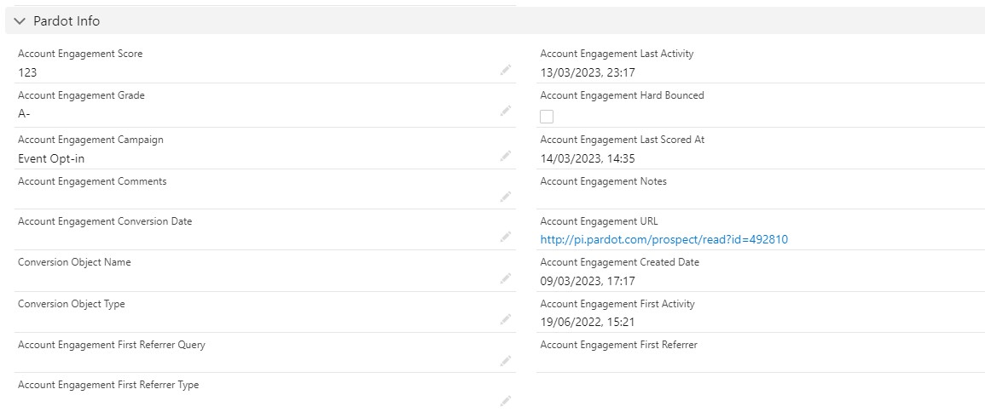The height and width of the screenshot is (412, 985).
Task: Edit Account Engagement Comments pencil icon
Action: pos(506,197)
